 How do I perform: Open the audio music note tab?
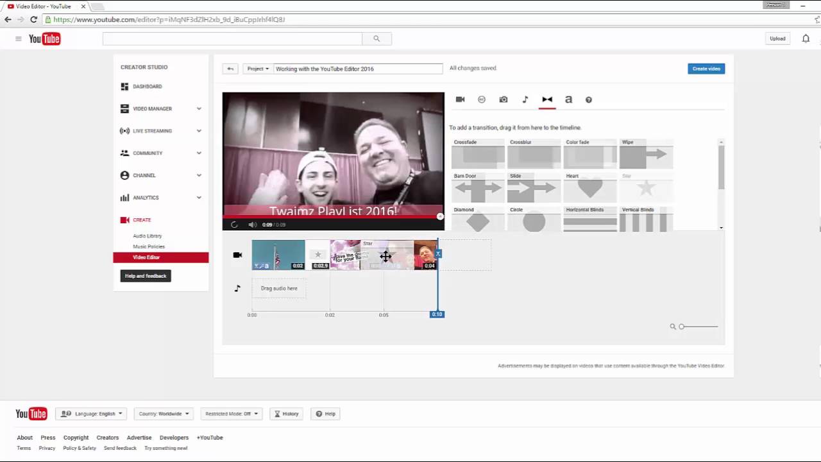525,99
